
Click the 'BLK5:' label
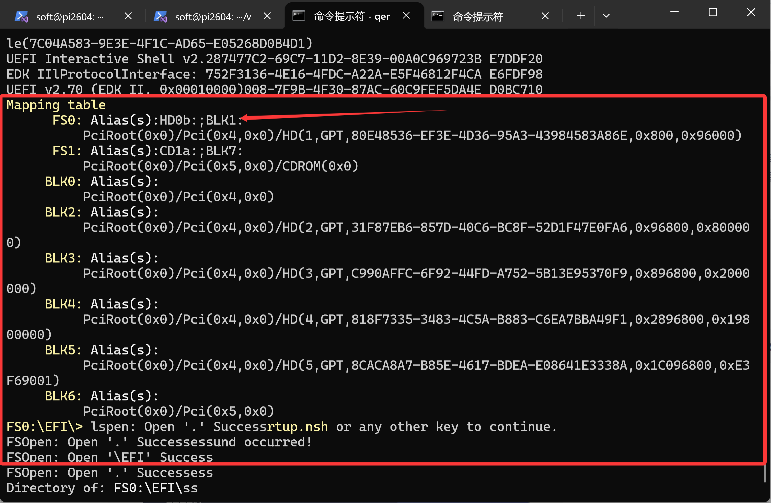coord(63,350)
